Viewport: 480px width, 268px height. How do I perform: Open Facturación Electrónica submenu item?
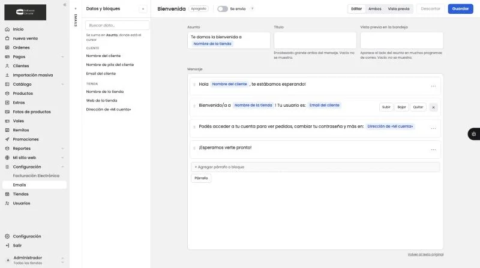pyautogui.click(x=36, y=176)
